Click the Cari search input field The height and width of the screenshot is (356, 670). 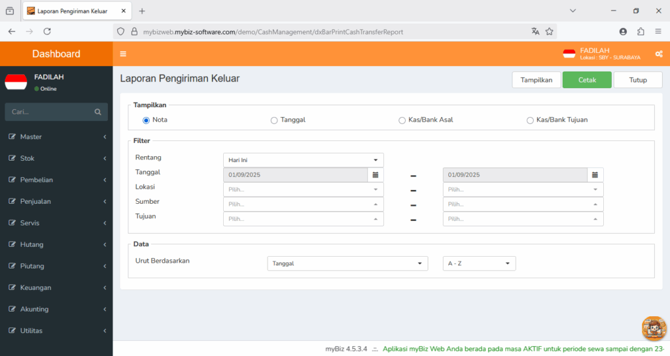[50, 112]
